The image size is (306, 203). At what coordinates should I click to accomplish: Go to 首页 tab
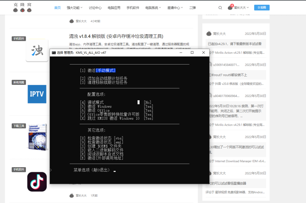(x=57, y=7)
